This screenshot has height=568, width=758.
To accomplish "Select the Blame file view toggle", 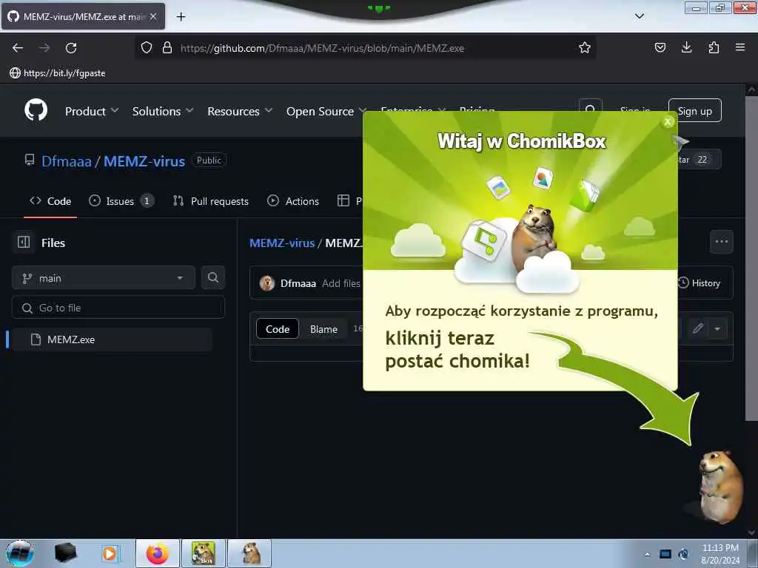I will coord(324,329).
